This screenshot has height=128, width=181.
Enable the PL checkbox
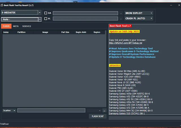(x=46, y=19)
